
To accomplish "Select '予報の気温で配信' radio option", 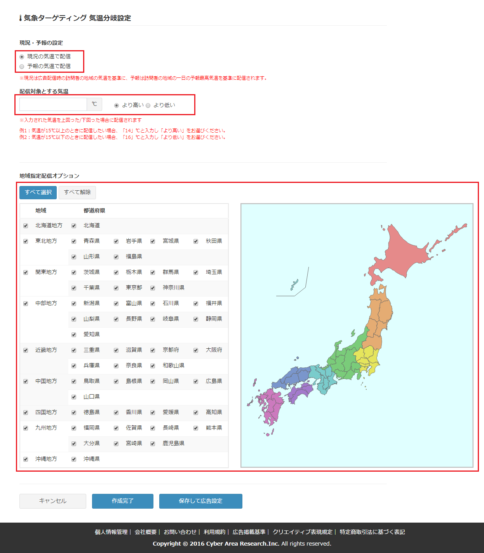I will point(22,67).
